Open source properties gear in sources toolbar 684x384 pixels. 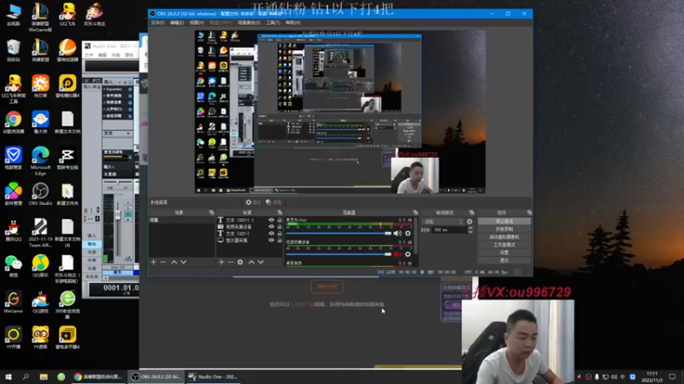[240, 262]
